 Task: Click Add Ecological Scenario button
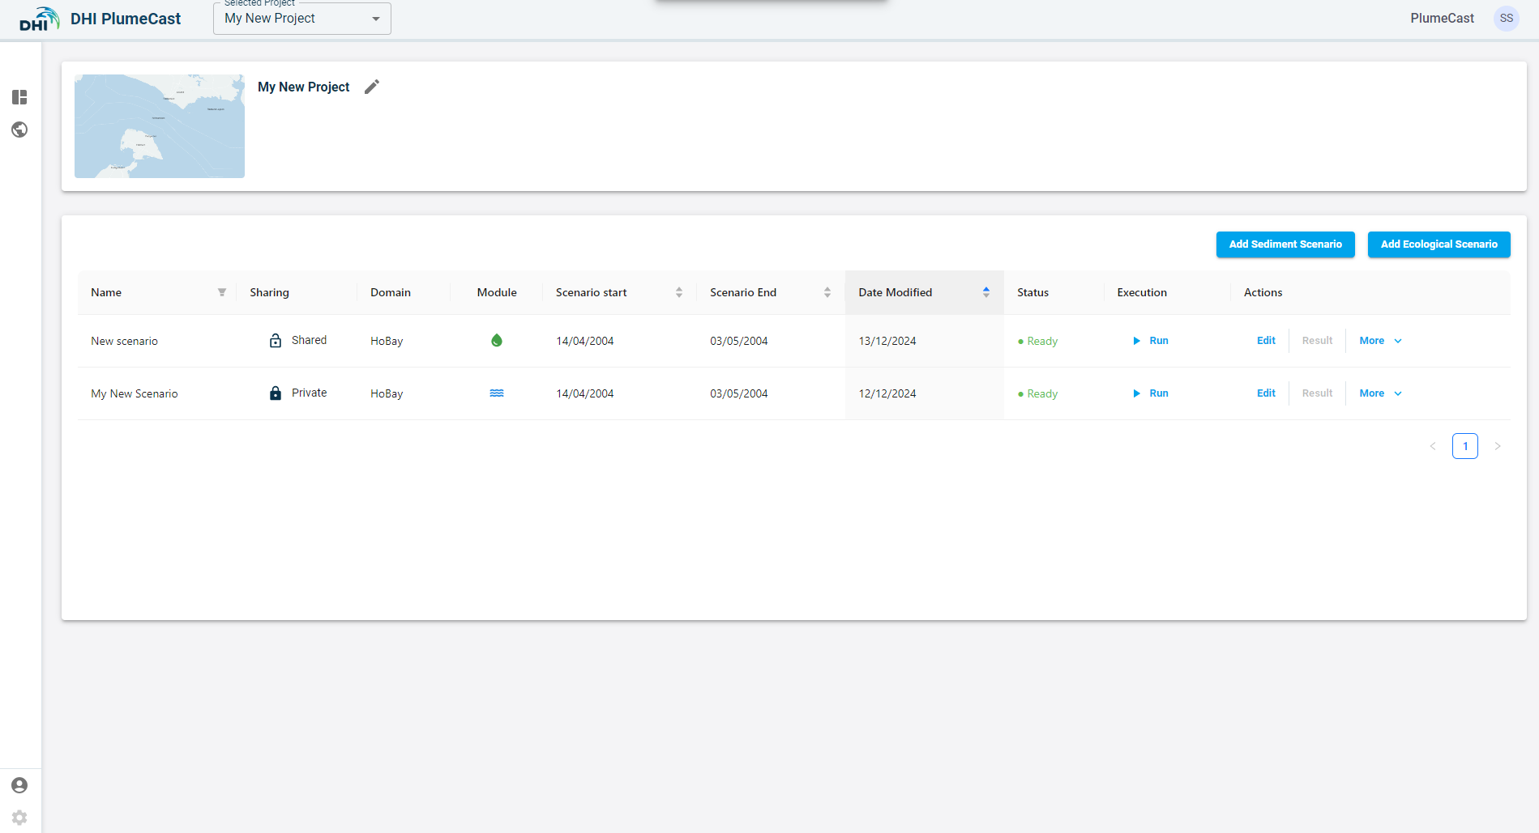[x=1439, y=244]
